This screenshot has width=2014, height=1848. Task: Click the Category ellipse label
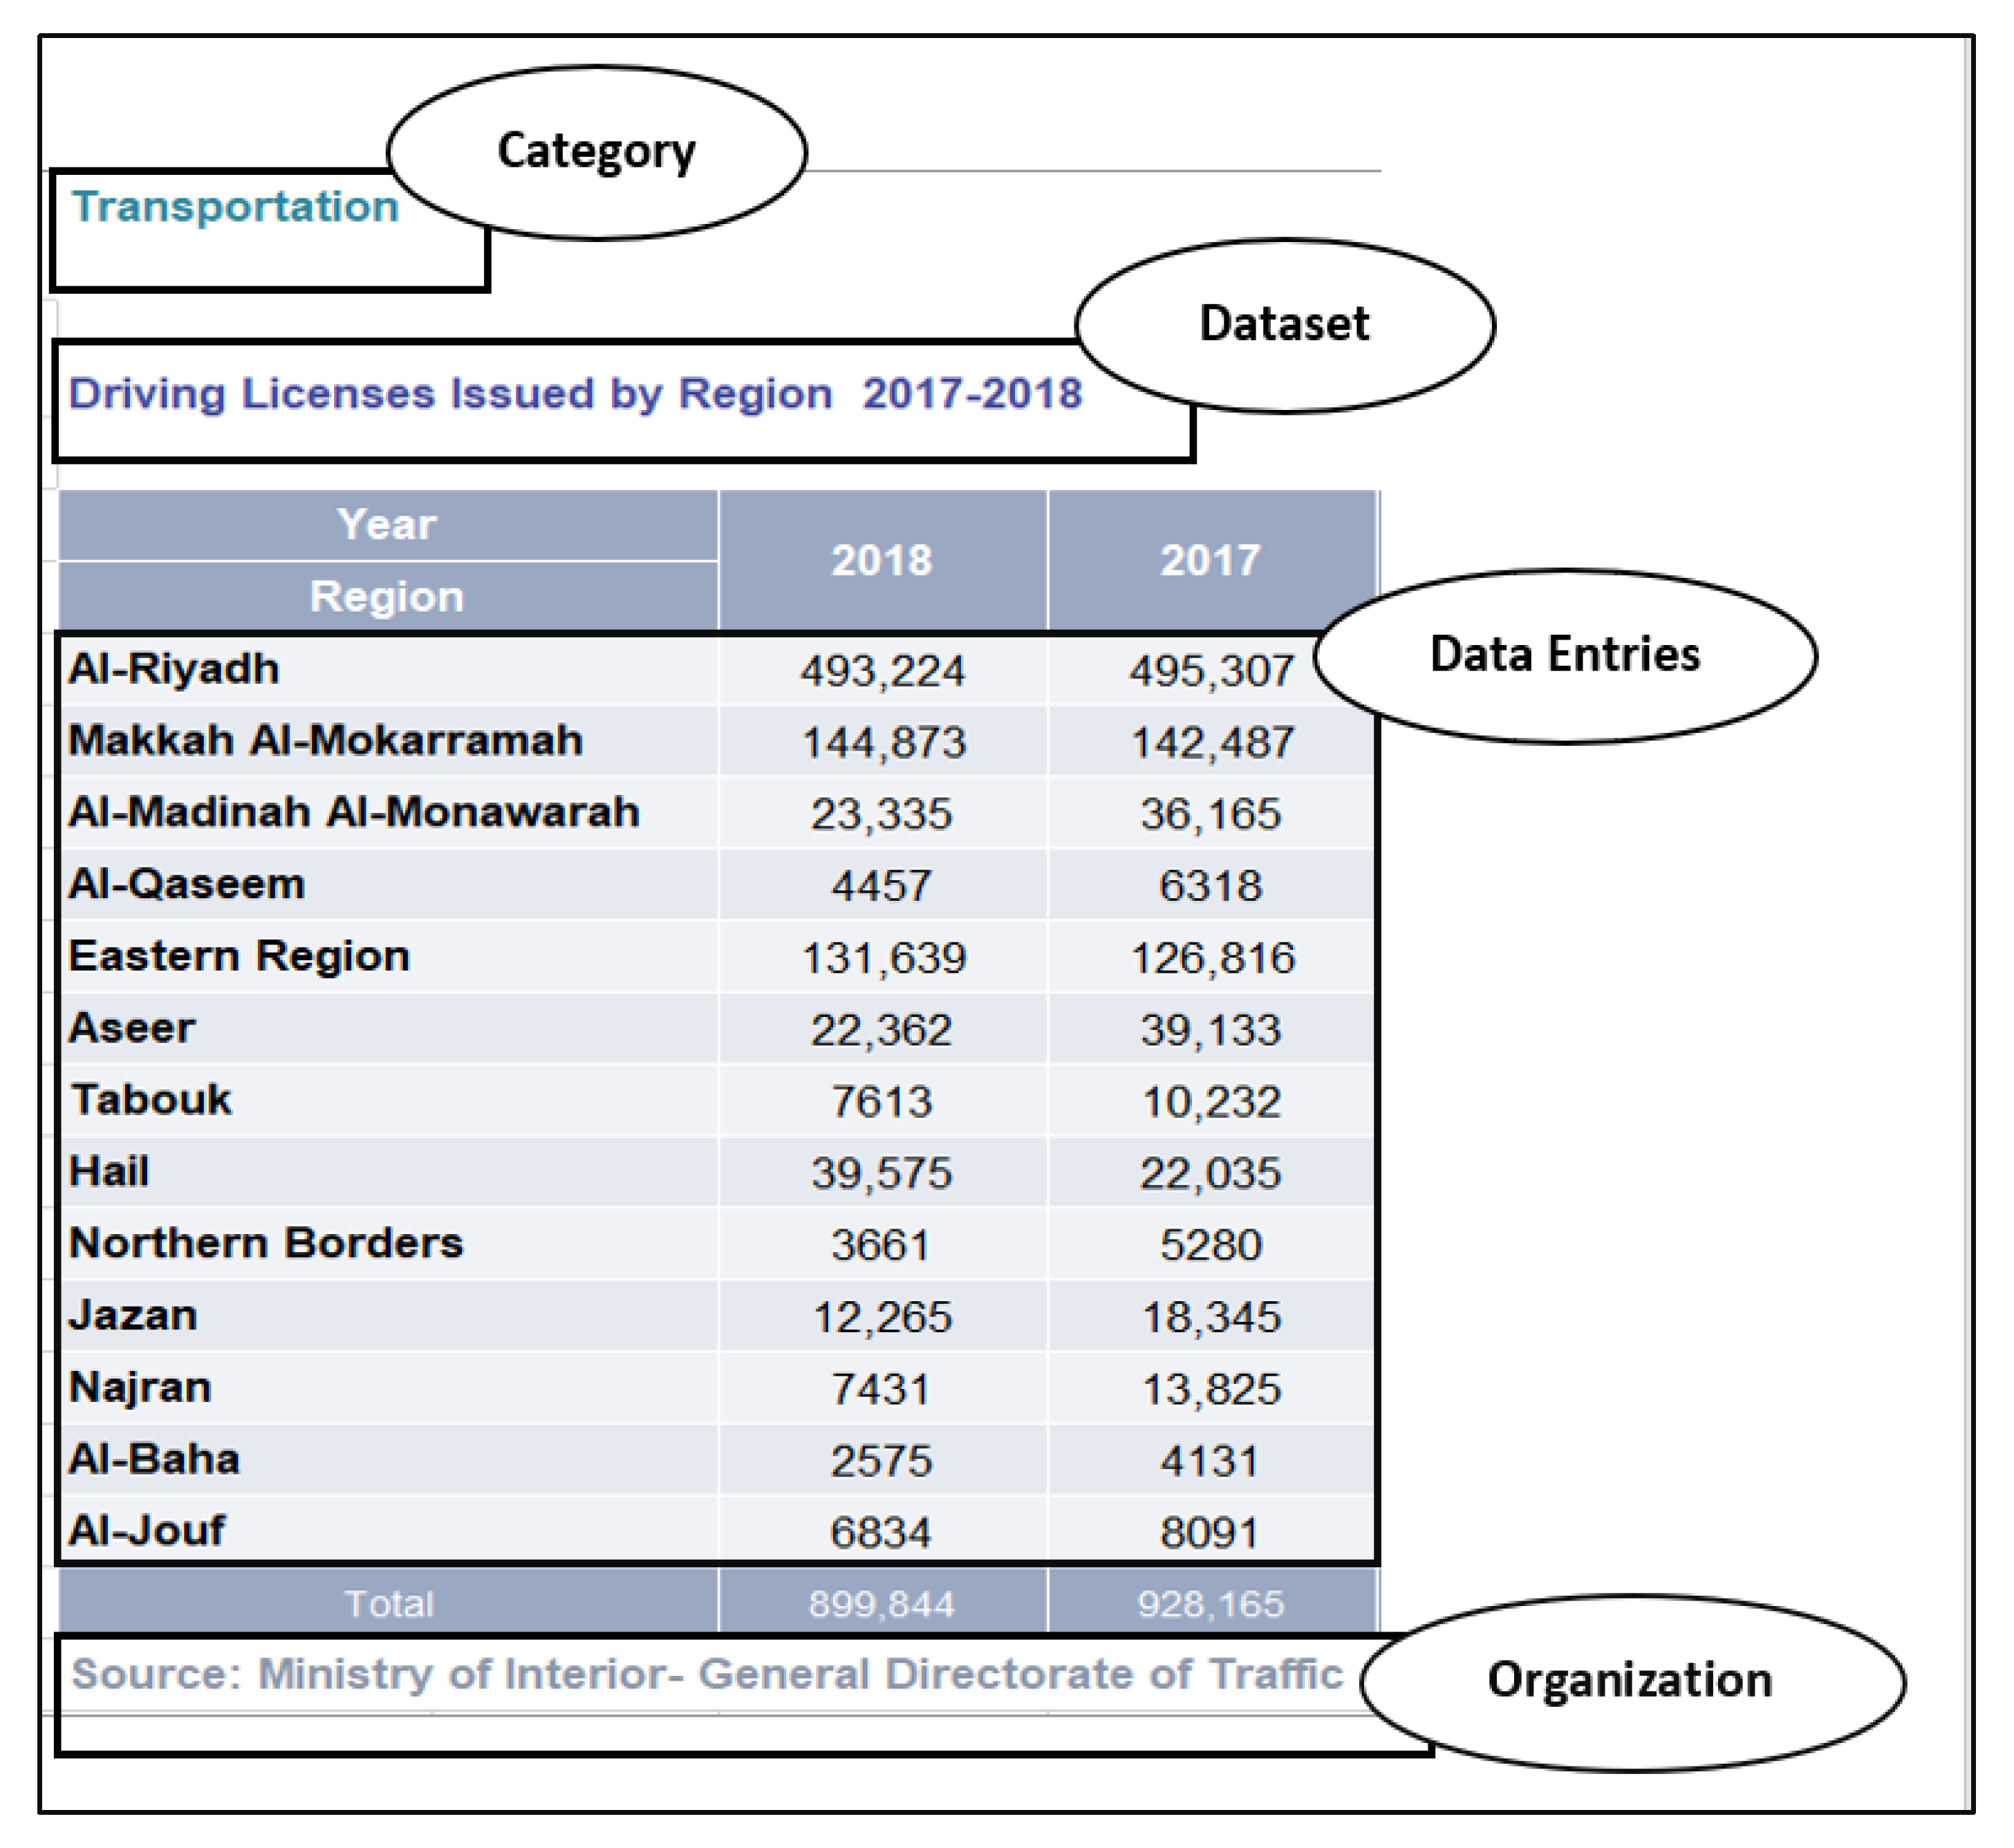click(x=596, y=152)
